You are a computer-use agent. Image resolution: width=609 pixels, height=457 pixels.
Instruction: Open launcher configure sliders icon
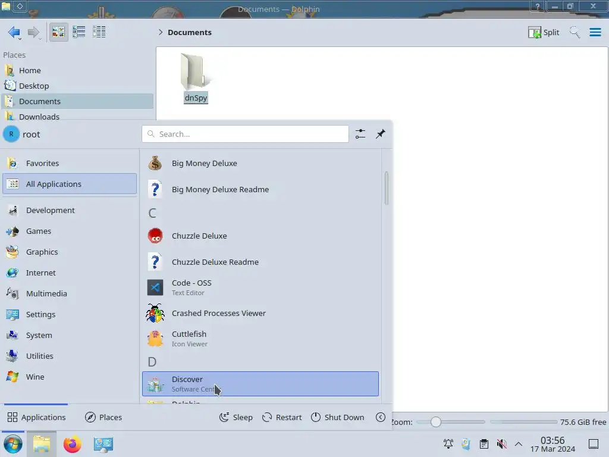click(x=360, y=134)
